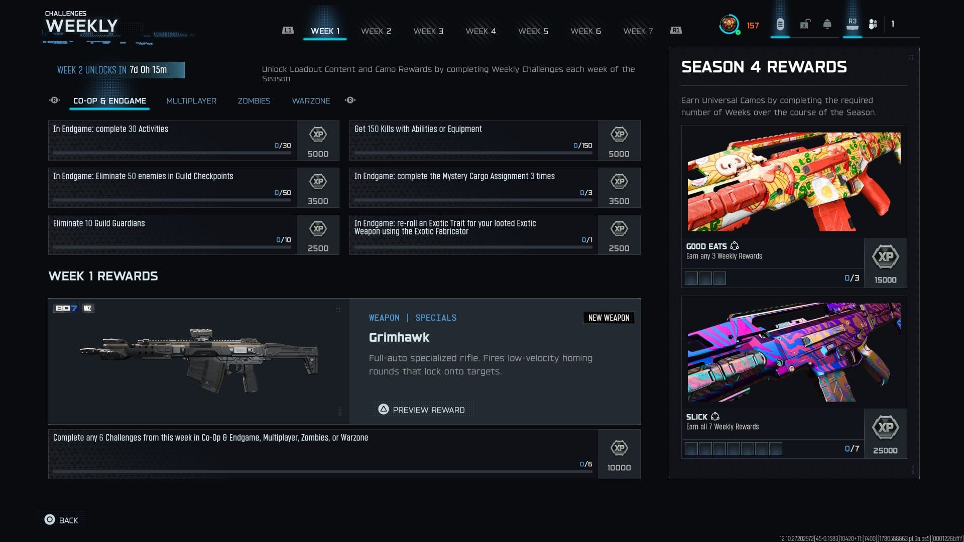Click the right category cycle stick icon
The image size is (964, 542).
(x=350, y=100)
